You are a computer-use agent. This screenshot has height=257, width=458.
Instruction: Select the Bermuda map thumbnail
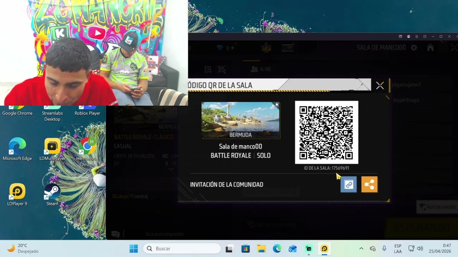coord(241,120)
